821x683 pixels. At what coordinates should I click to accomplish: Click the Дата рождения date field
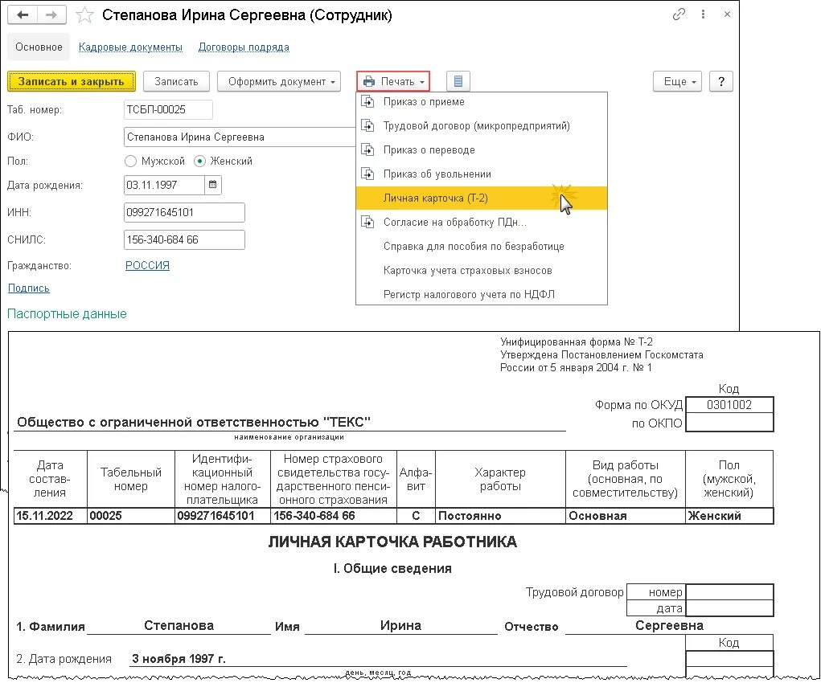tap(164, 185)
